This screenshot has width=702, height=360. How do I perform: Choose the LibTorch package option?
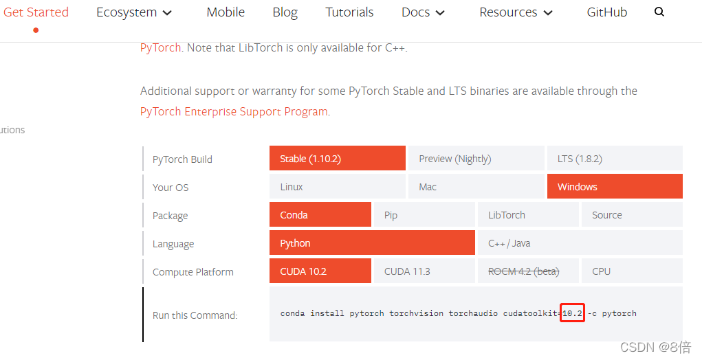[x=528, y=214]
